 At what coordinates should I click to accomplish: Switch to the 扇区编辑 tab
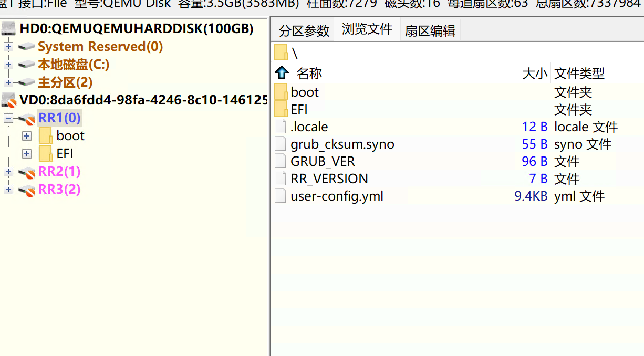click(430, 30)
